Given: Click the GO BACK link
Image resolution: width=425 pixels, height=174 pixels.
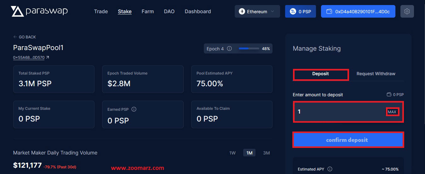Looking at the screenshot, I should tap(25, 37).
